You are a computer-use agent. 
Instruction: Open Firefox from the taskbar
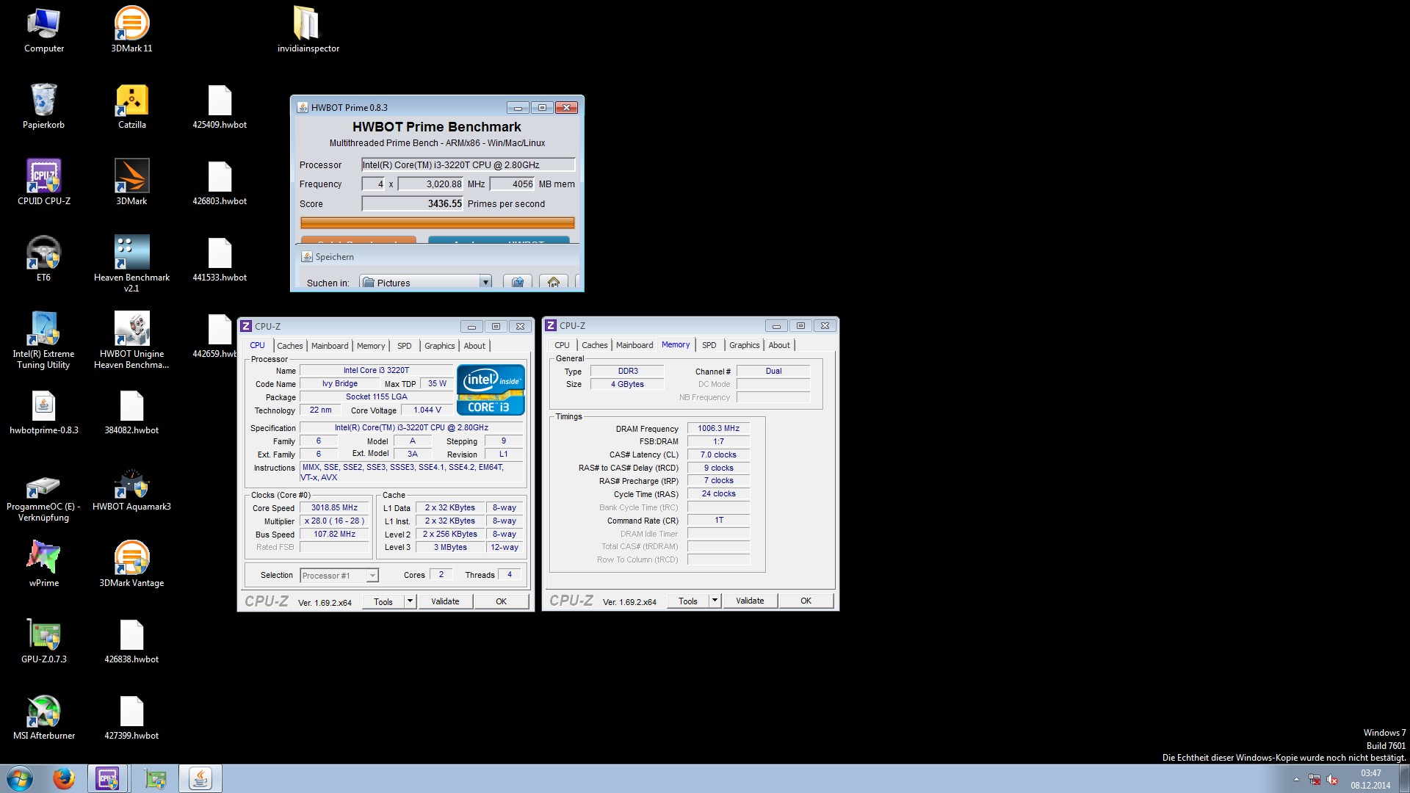coord(64,778)
